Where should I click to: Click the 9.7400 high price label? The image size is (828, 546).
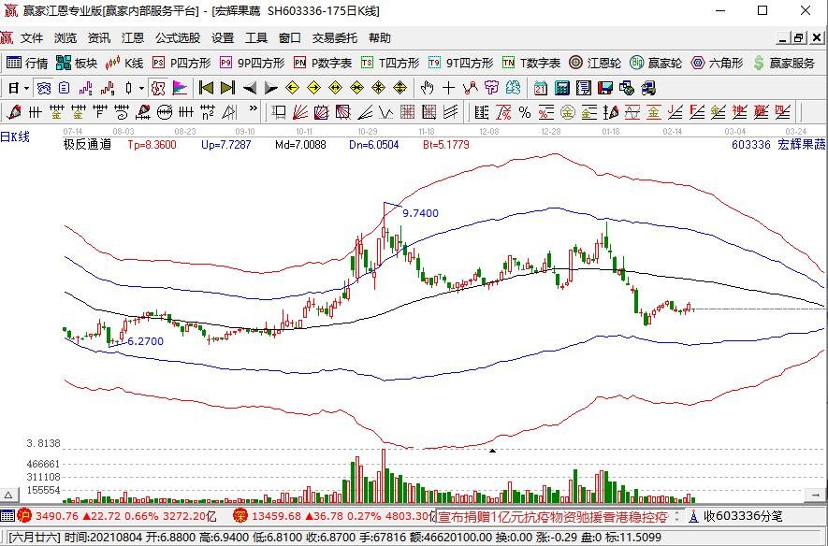(420, 213)
